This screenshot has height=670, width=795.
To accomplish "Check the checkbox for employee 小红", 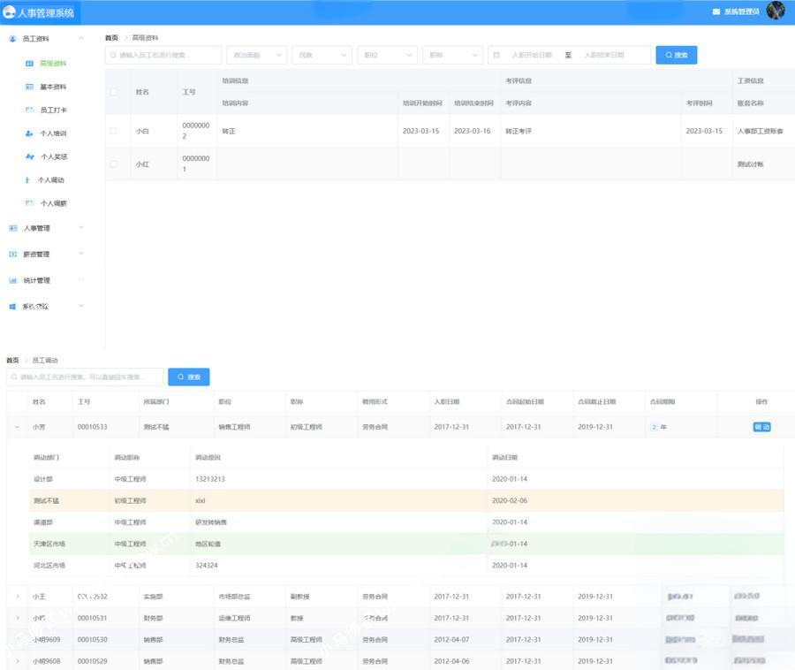I will point(113,164).
